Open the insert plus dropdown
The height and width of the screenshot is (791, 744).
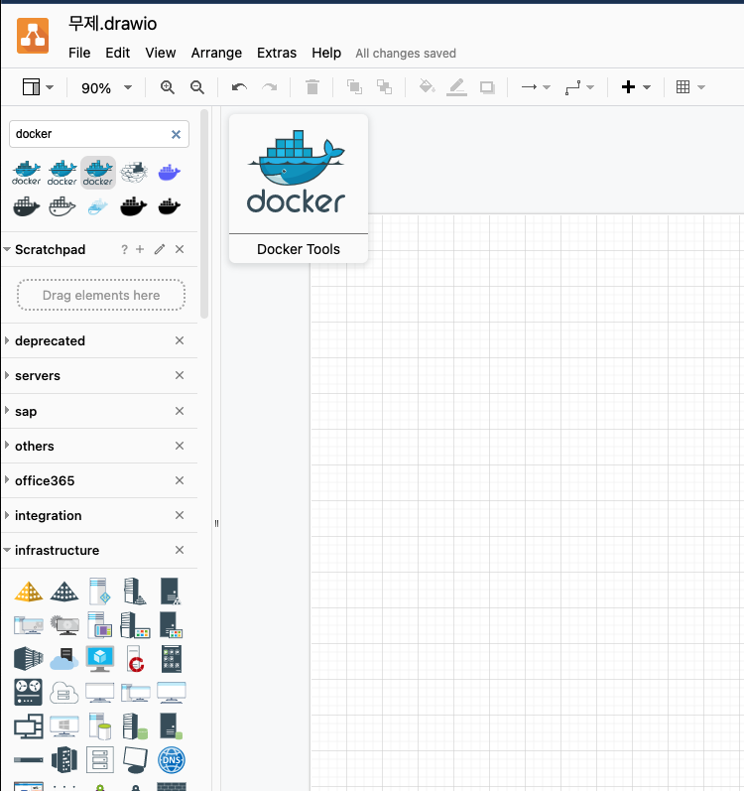tap(636, 87)
